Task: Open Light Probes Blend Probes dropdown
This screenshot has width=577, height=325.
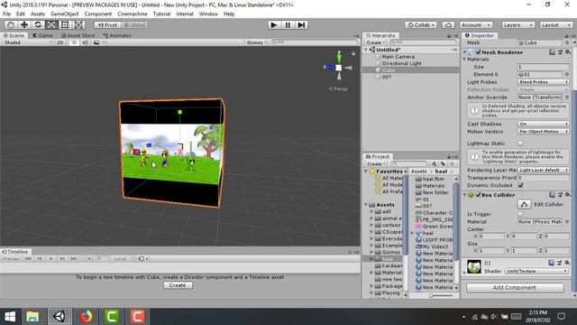Action: [544, 82]
